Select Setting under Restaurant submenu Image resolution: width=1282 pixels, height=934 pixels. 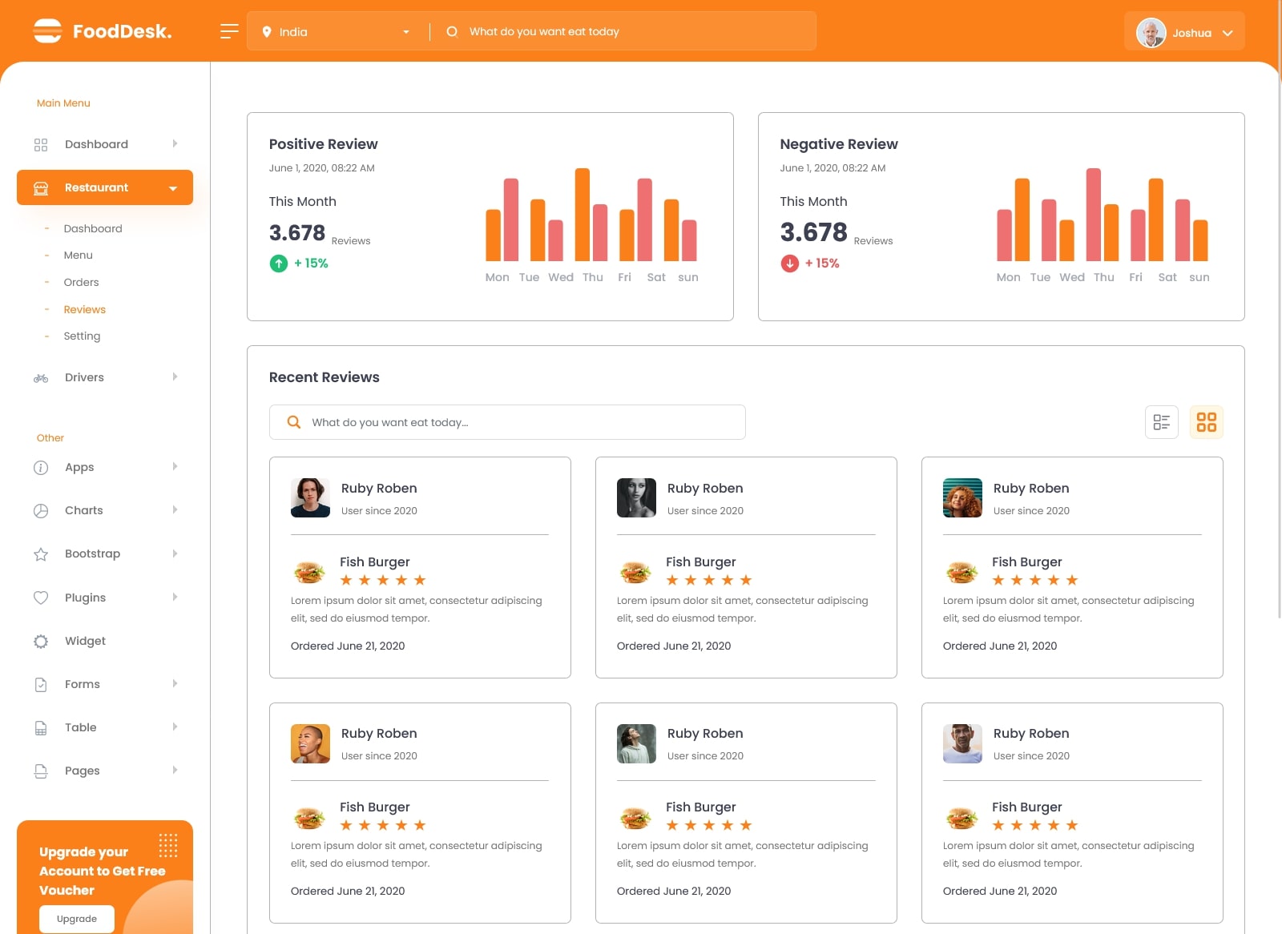pos(82,336)
